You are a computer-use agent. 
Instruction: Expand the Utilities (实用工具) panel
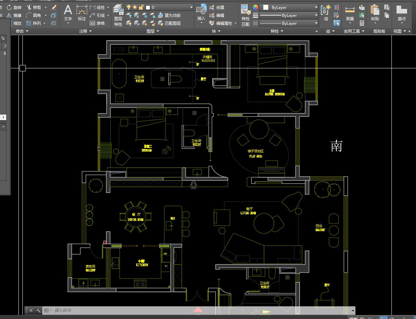[x=354, y=31]
